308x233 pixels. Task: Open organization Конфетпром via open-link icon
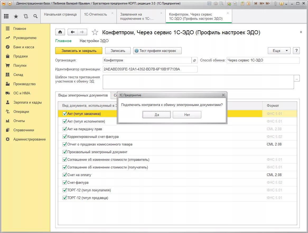(x=194, y=60)
